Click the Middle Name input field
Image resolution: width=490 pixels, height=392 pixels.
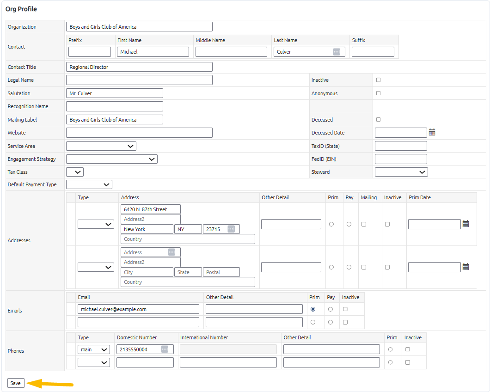click(231, 52)
